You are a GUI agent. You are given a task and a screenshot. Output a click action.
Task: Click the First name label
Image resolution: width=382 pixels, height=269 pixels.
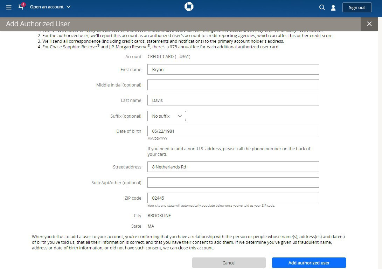[131, 69]
